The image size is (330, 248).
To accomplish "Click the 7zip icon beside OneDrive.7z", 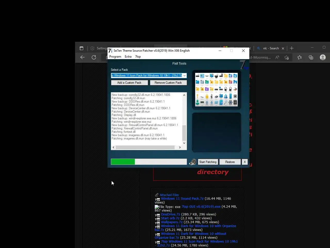I will [157, 215].
